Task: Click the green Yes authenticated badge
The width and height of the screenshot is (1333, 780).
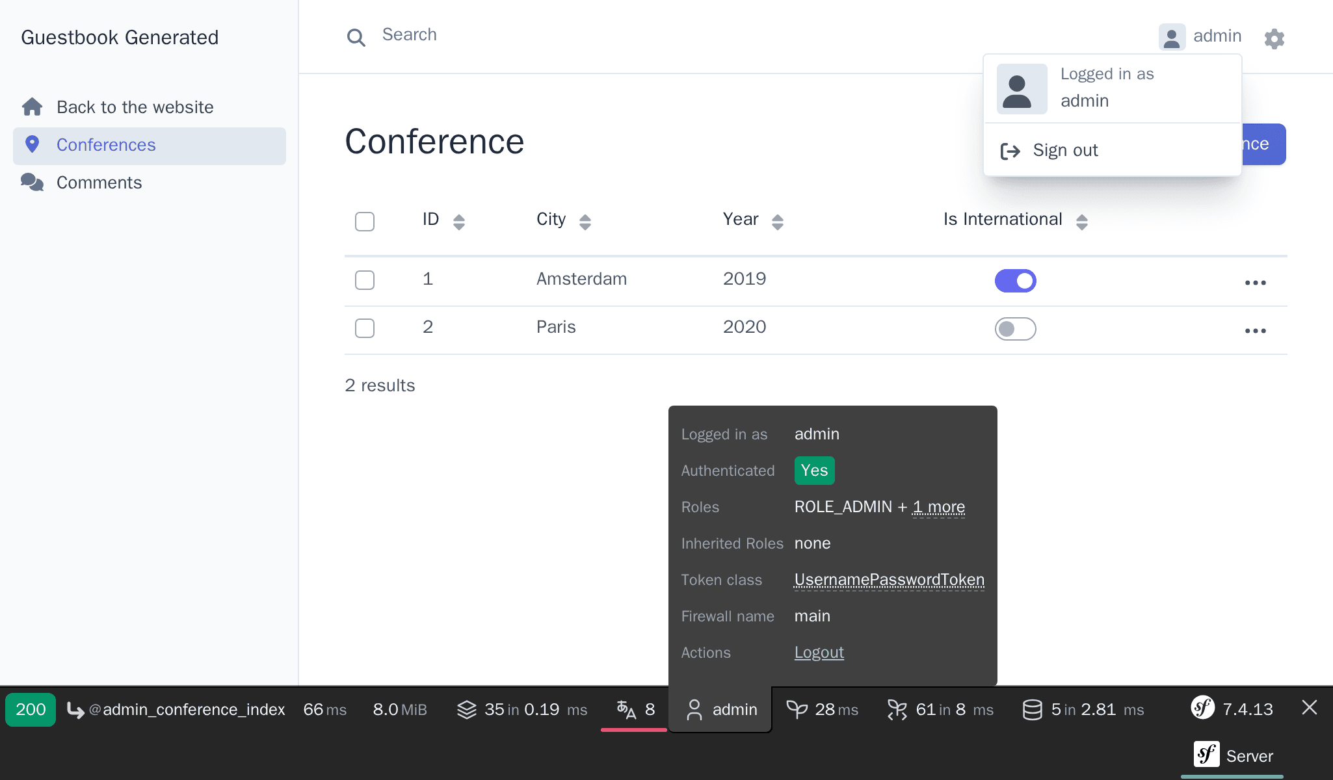Action: pos(814,471)
